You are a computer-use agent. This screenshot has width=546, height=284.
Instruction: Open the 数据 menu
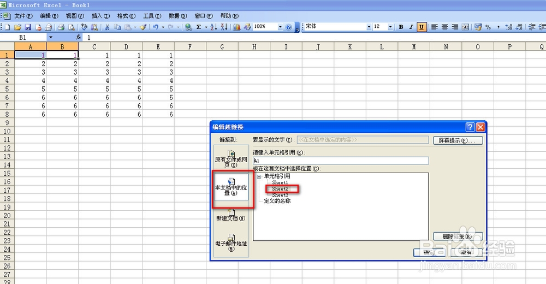178,16
